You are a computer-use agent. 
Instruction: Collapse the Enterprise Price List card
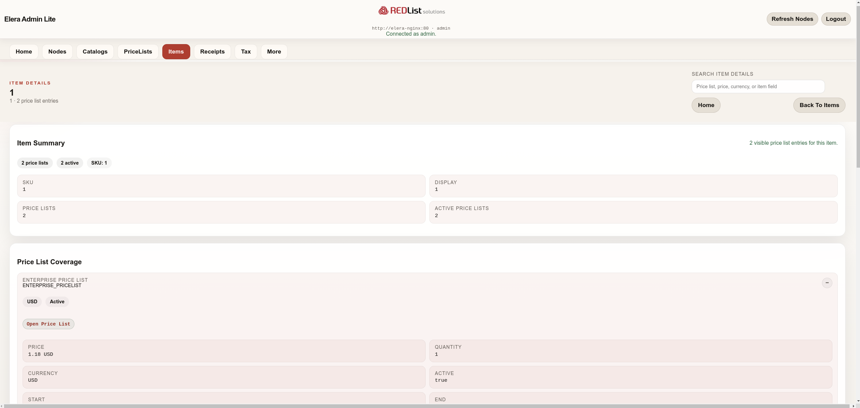click(827, 283)
